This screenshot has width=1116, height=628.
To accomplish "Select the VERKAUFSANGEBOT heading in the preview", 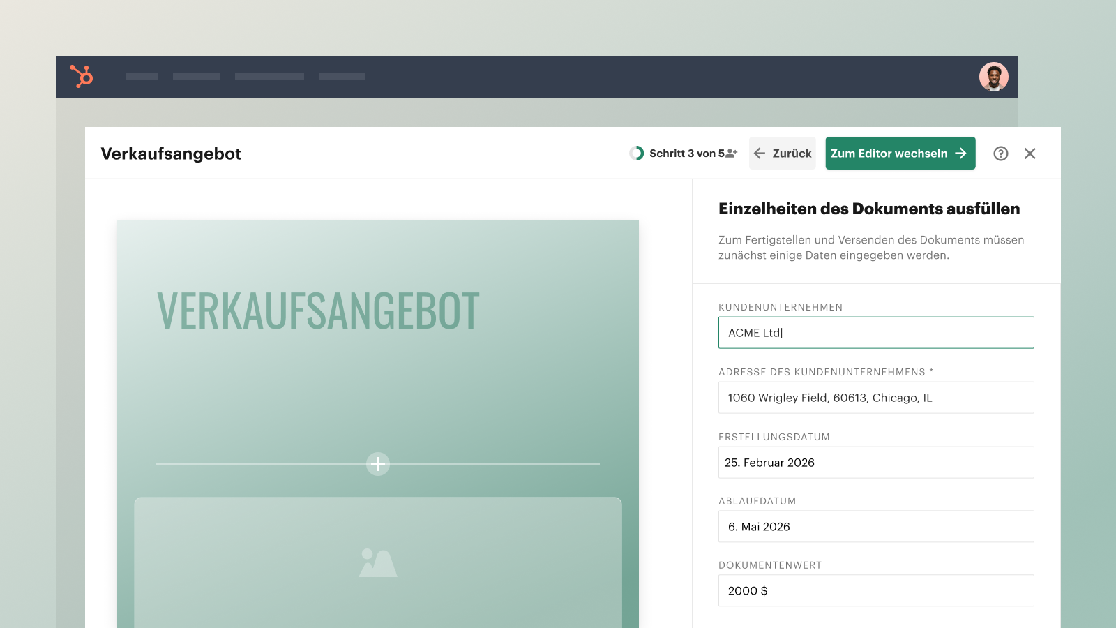I will point(318,311).
